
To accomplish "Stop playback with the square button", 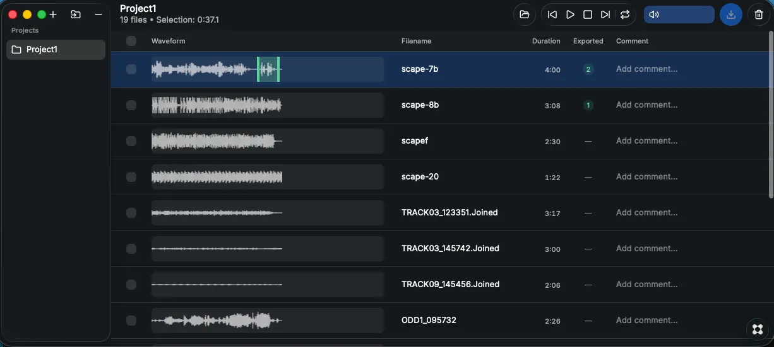I will (588, 14).
